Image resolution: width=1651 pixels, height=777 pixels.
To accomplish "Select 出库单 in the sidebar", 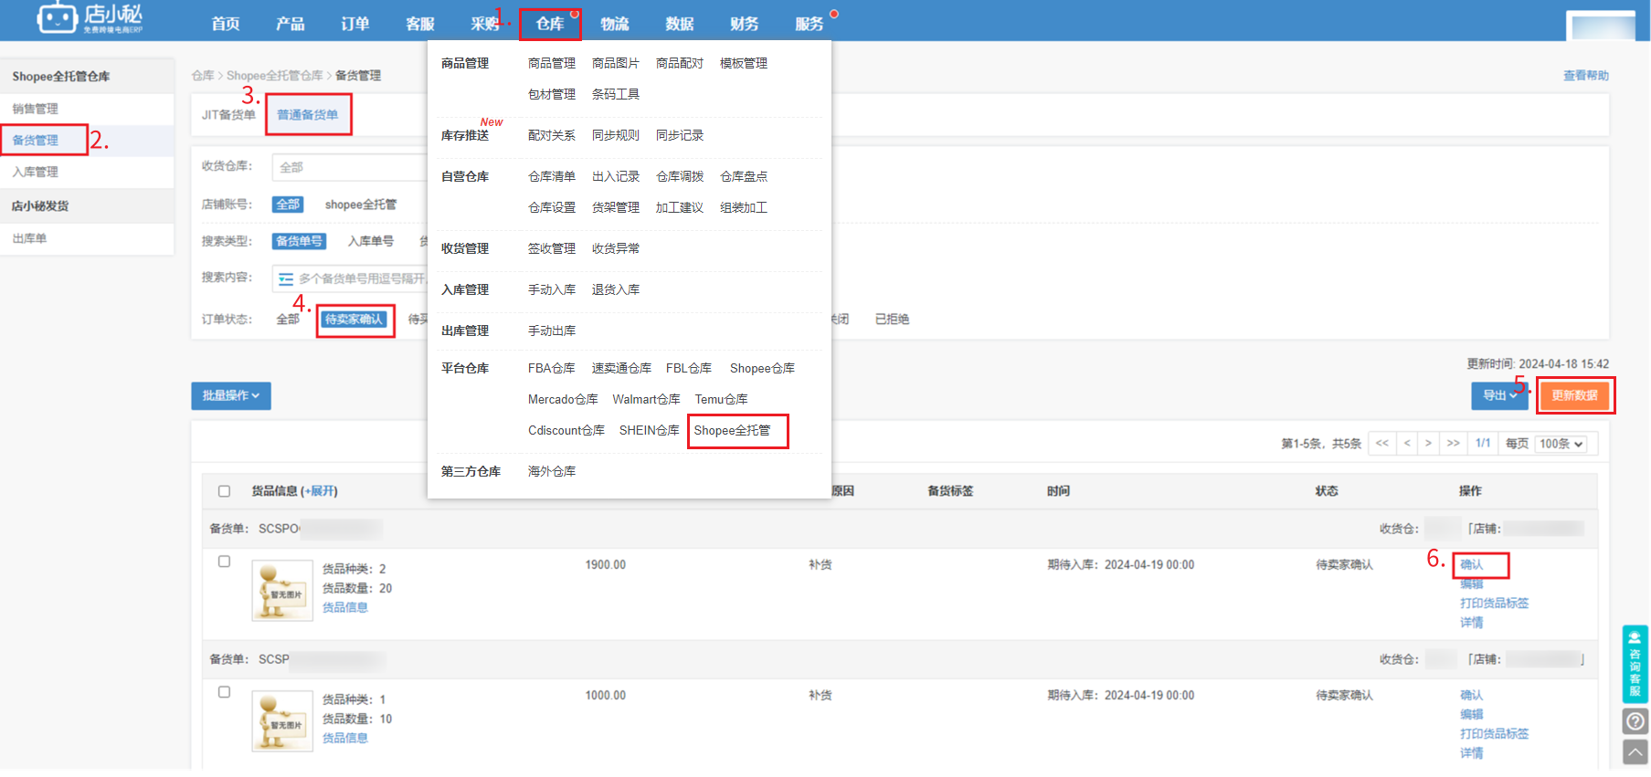I will 30,238.
